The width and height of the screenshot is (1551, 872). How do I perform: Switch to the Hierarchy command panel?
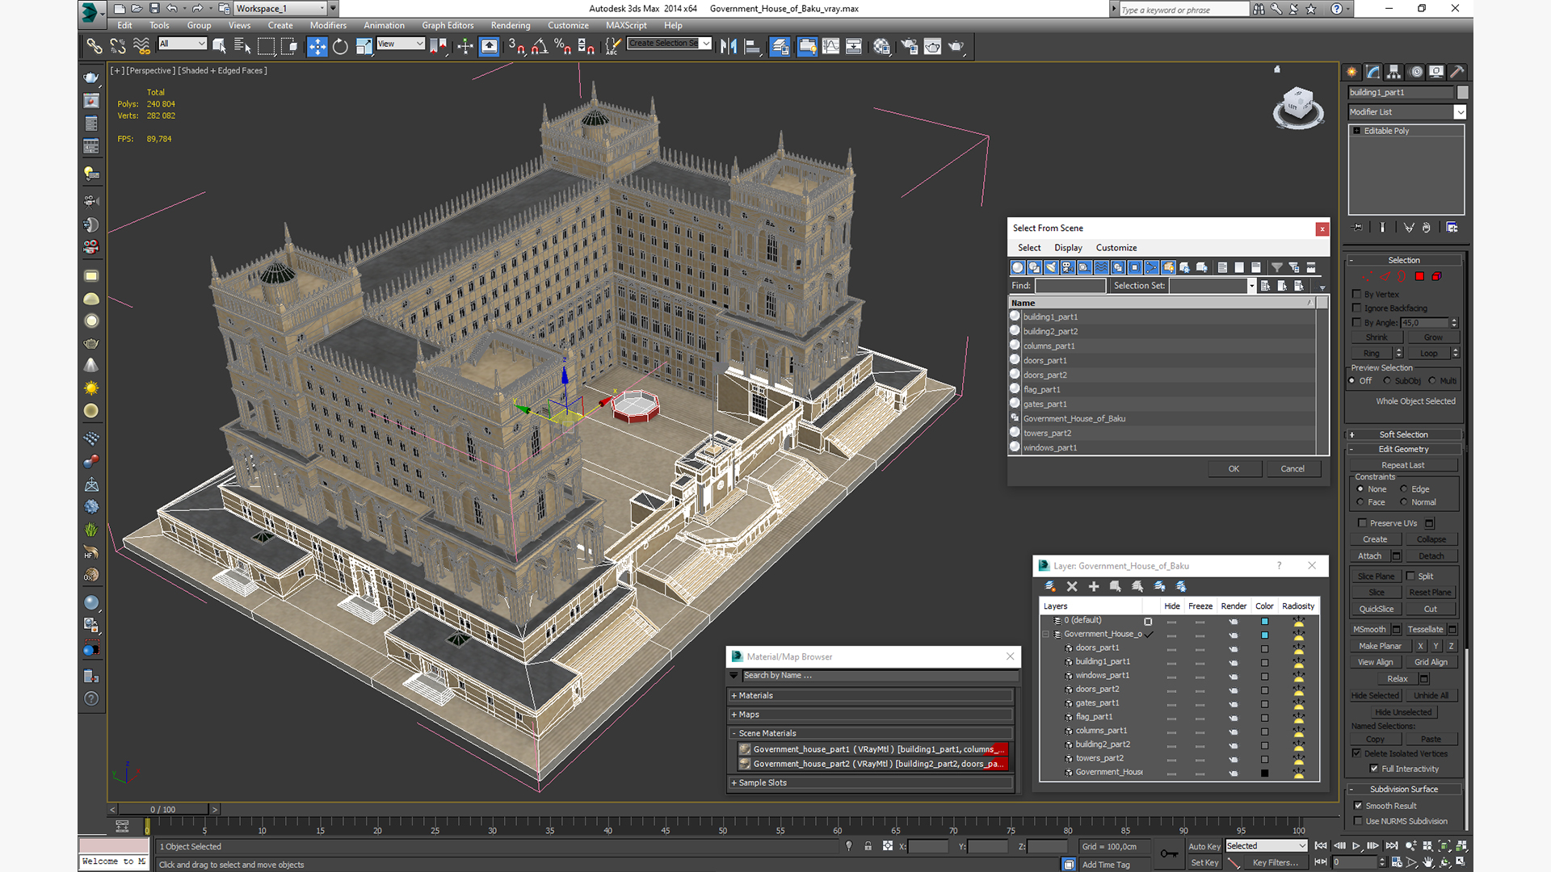coord(1393,72)
